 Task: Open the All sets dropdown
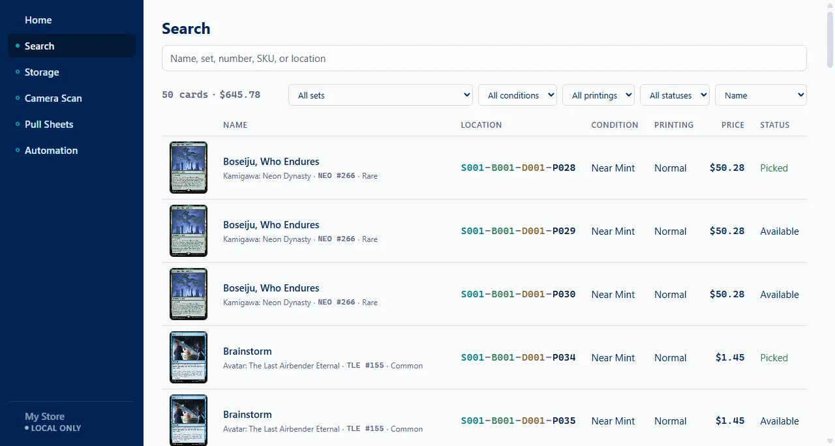(380, 95)
